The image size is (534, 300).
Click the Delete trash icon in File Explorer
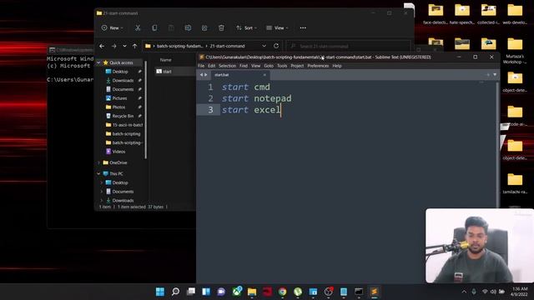(x=221, y=27)
